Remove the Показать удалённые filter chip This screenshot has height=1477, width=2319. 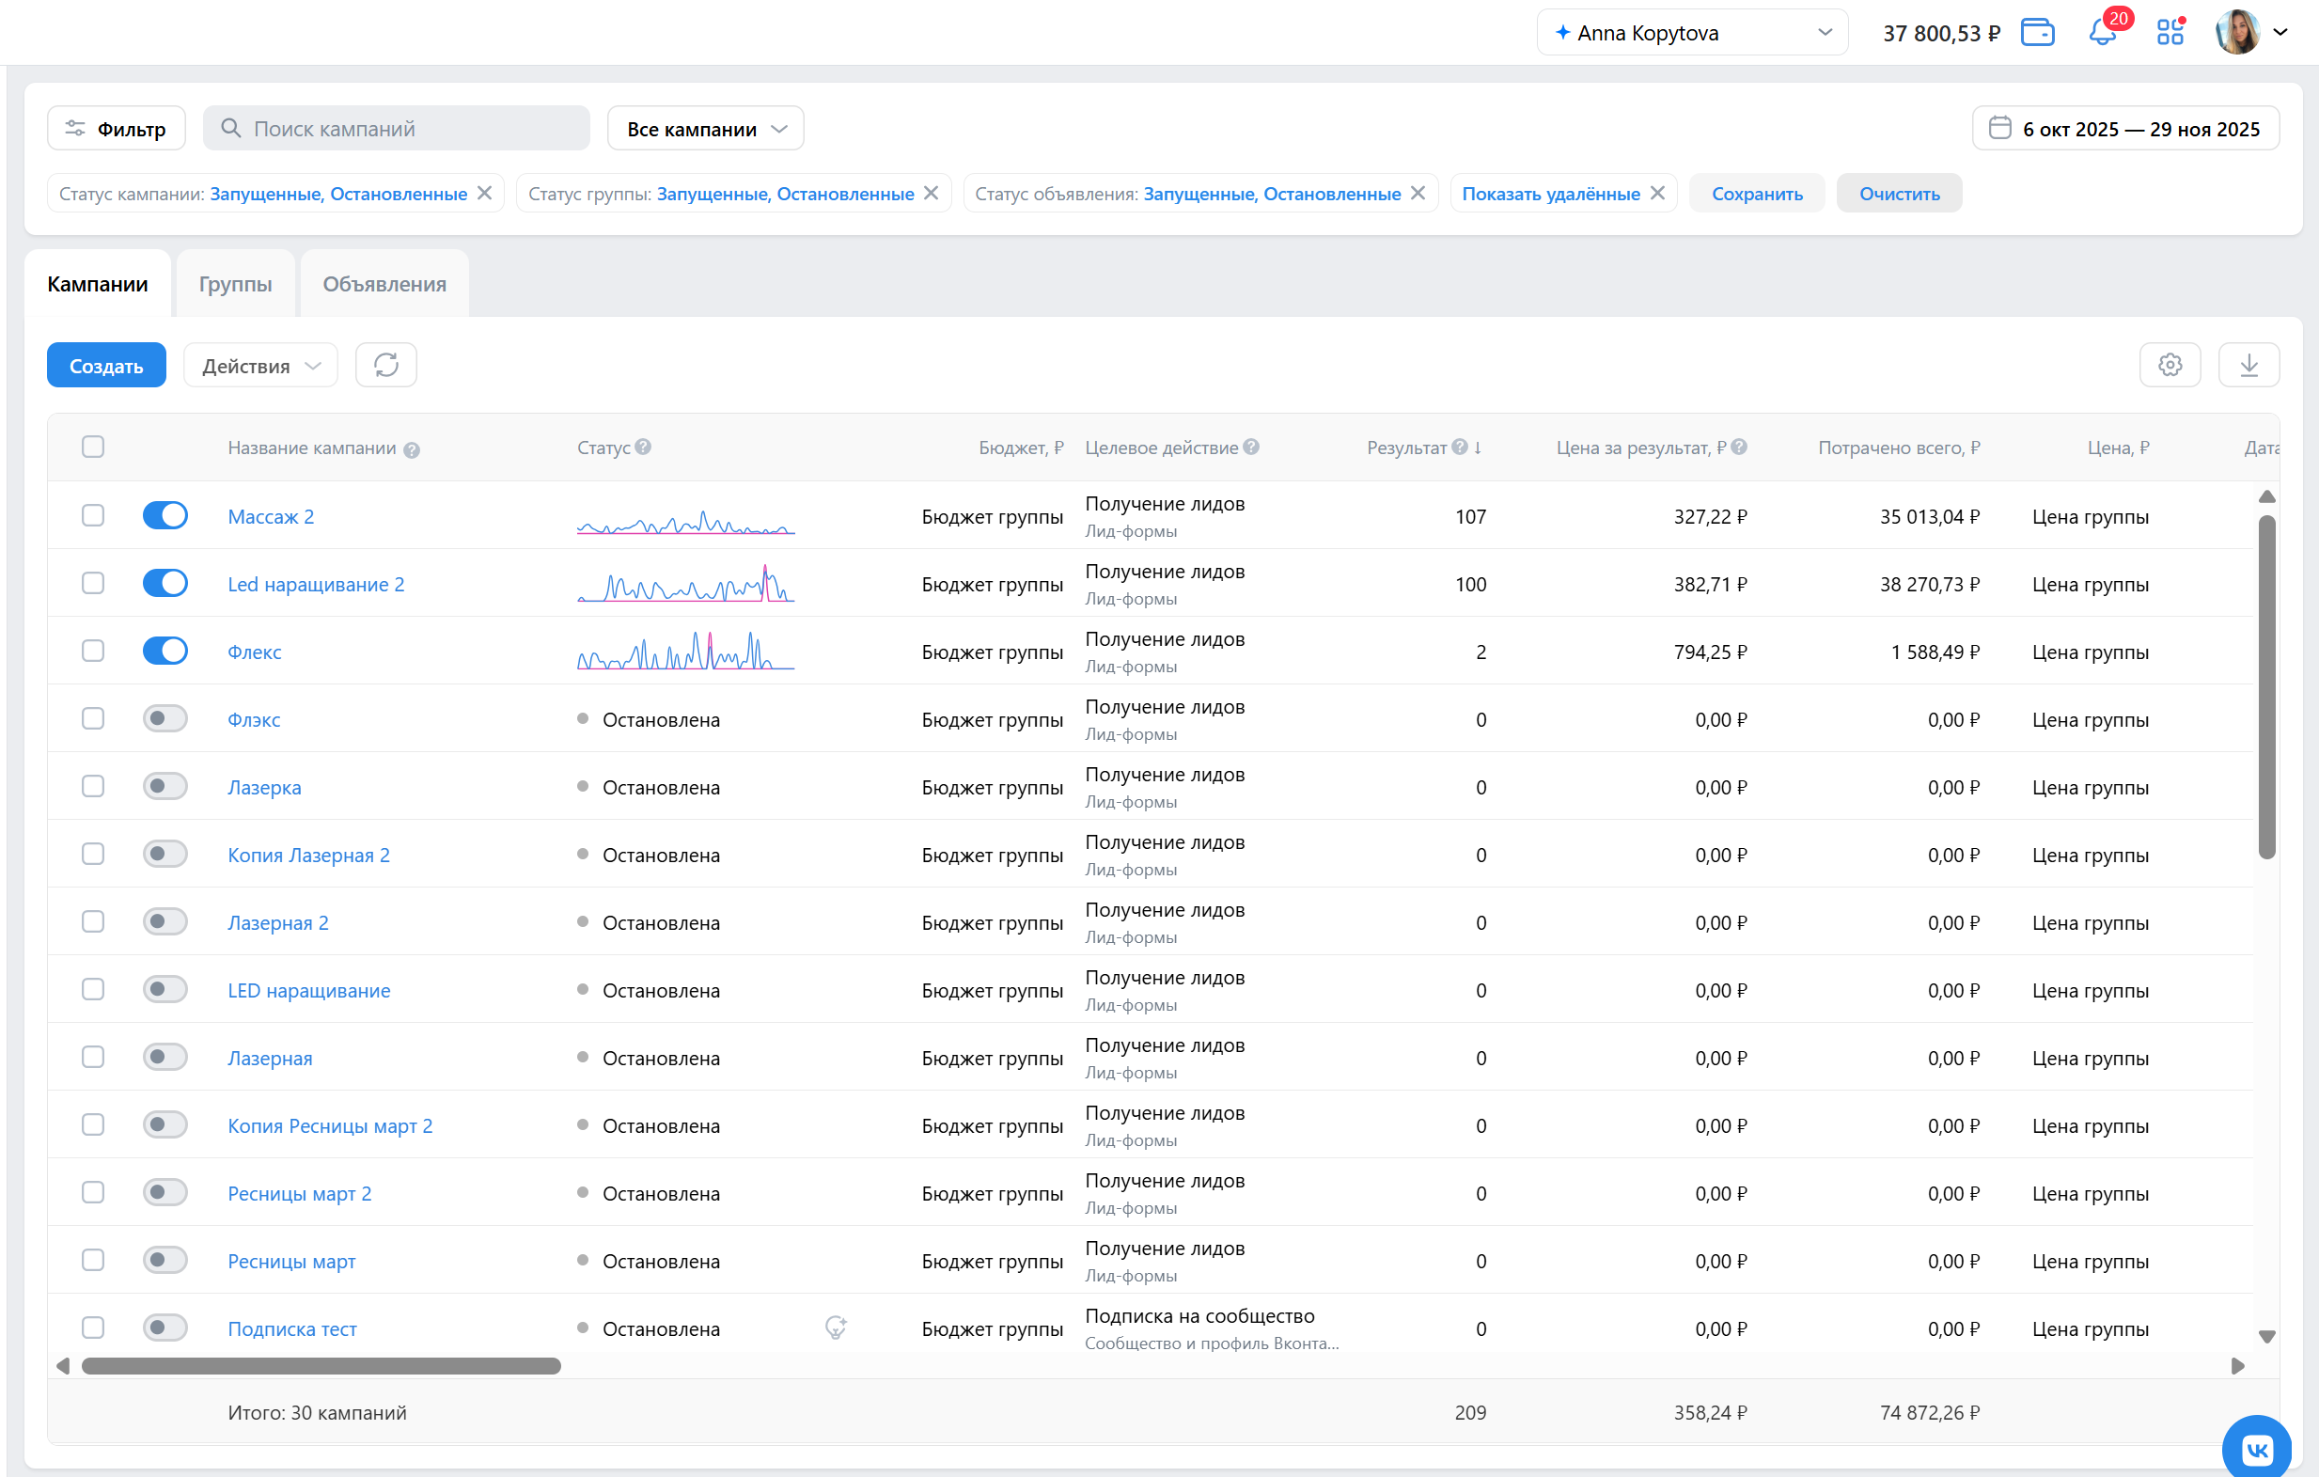pyautogui.click(x=1657, y=194)
